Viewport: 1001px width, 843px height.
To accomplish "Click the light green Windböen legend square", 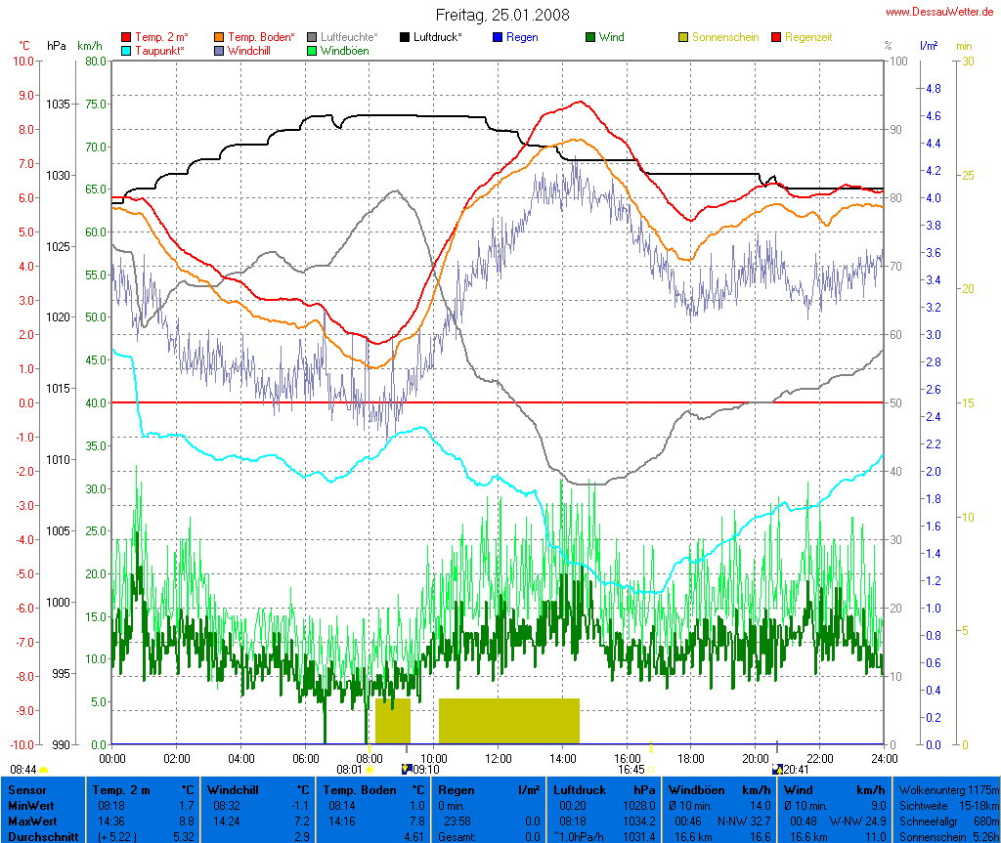I will [312, 50].
